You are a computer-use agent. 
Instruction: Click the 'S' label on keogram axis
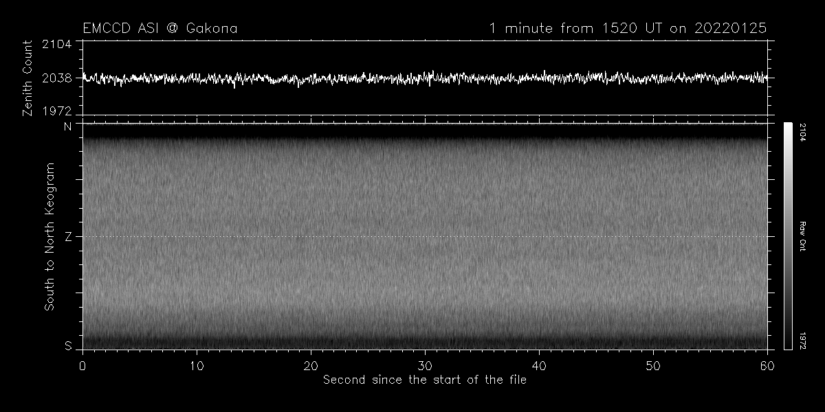click(x=68, y=346)
